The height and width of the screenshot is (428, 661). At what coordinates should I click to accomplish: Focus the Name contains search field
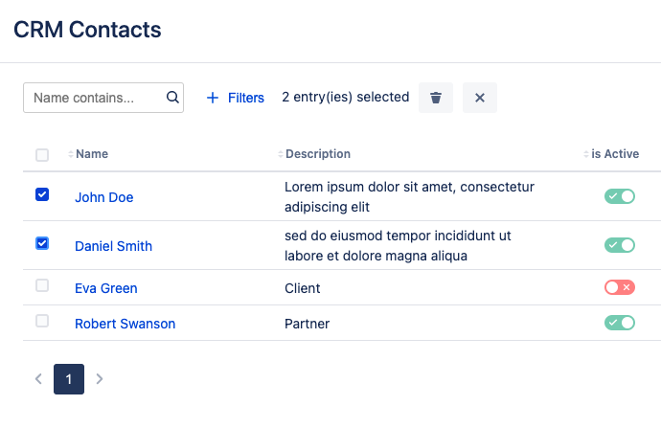pos(94,98)
